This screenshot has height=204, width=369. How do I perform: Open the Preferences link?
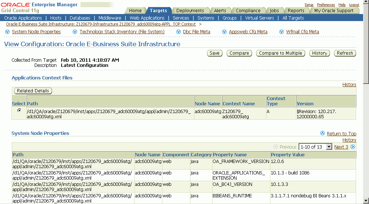point(326,5)
